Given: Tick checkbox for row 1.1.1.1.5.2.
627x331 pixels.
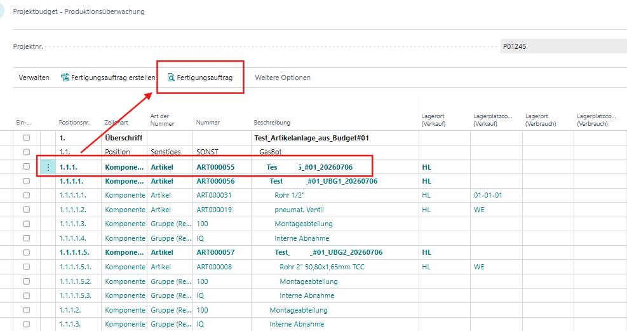Looking at the screenshot, I should pos(27,281).
